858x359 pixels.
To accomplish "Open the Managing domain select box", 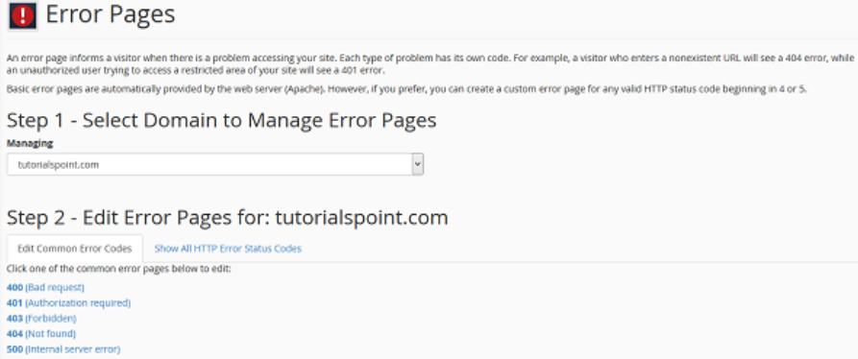I will tap(215, 164).
